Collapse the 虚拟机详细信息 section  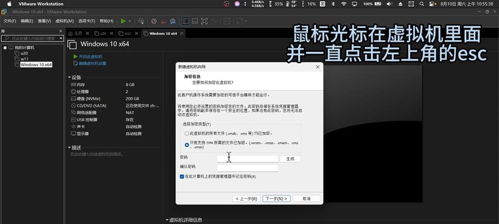coord(167,220)
